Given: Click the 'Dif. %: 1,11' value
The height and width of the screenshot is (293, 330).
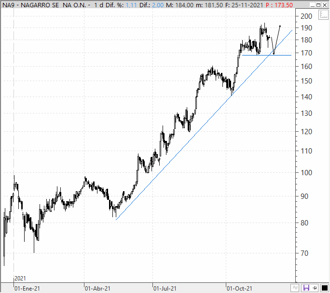Looking at the screenshot, I should pyautogui.click(x=121, y=5).
